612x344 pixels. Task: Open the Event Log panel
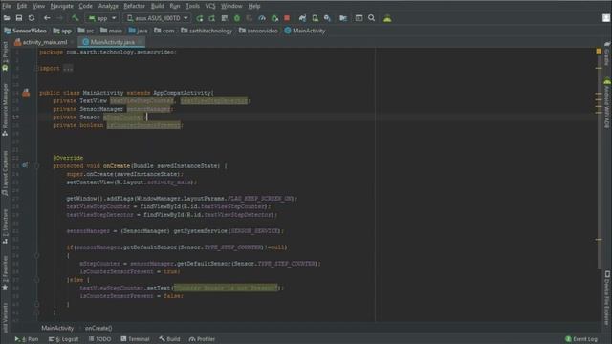pyautogui.click(x=581, y=339)
